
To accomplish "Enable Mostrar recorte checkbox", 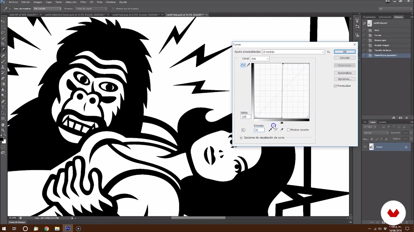I will pos(289,130).
